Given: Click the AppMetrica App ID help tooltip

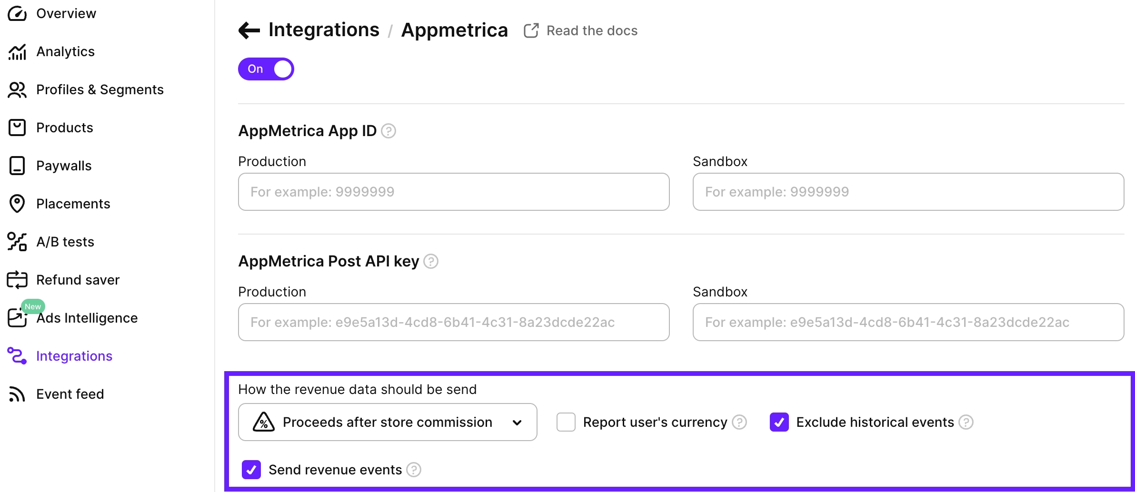Looking at the screenshot, I should [388, 131].
